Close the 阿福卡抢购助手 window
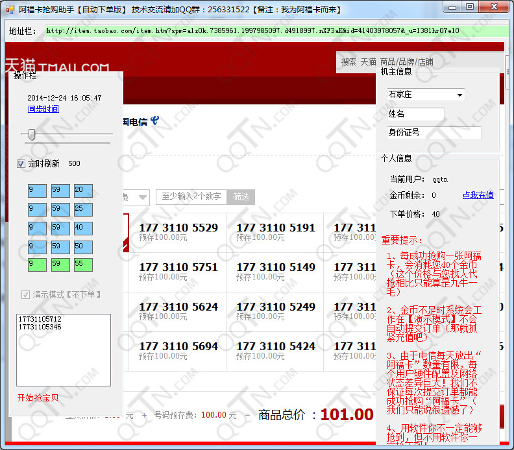Viewport: 514px width, 450px height. pyautogui.click(x=496, y=7)
